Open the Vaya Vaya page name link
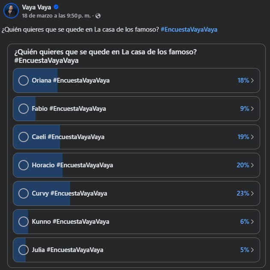 tap(37, 7)
